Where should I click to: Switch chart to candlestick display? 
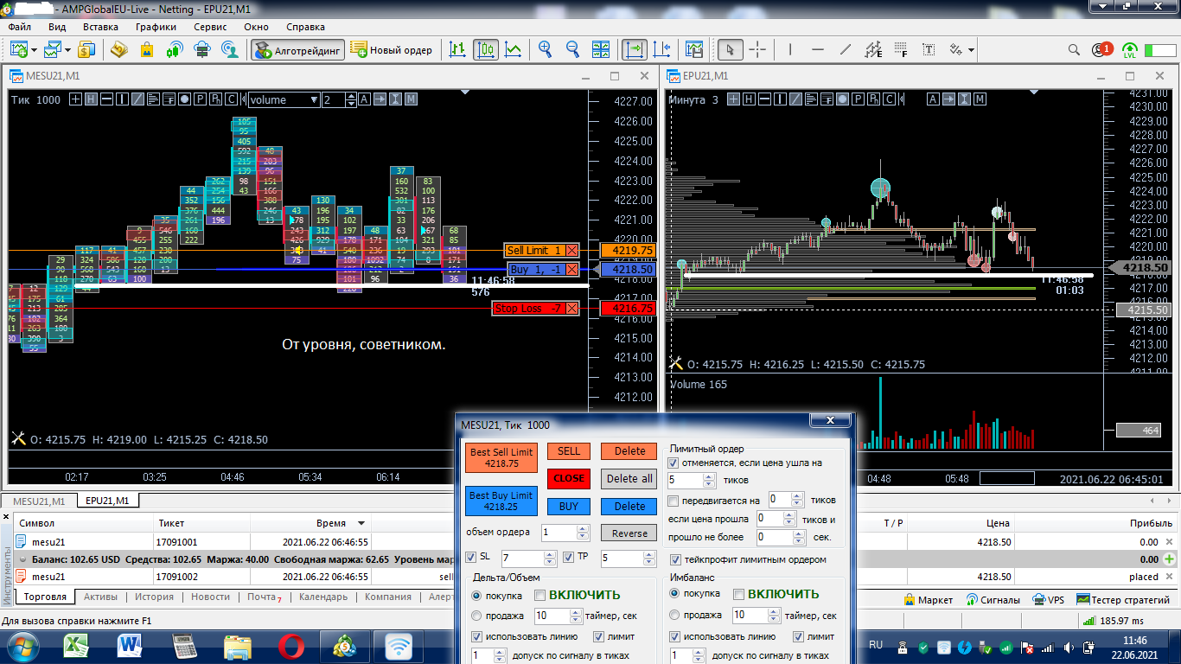(x=486, y=49)
